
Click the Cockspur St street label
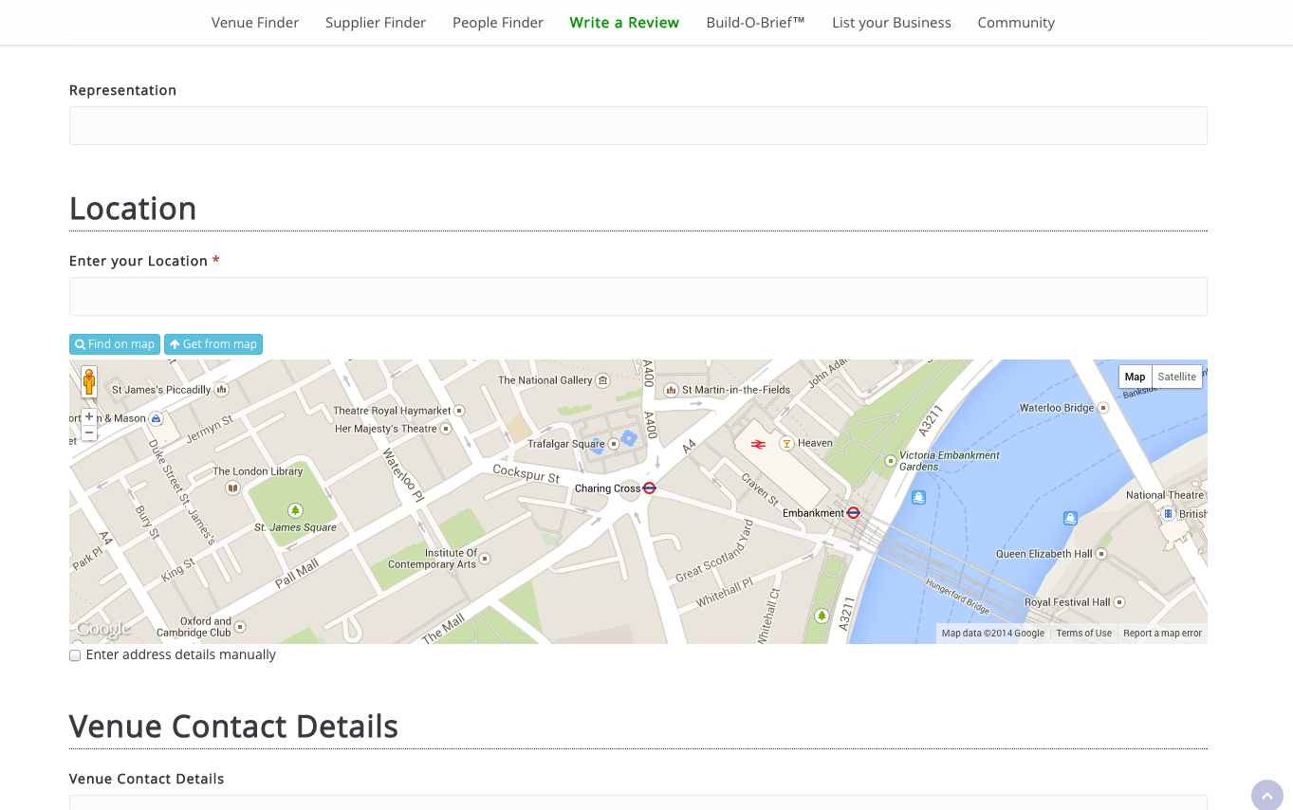tap(526, 473)
